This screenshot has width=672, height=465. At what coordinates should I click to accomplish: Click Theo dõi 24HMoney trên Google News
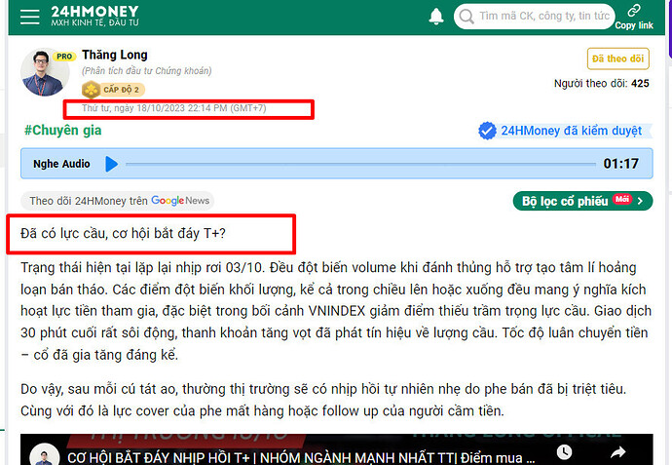[118, 201]
